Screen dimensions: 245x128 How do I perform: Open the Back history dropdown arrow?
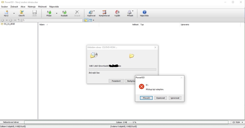point(7,20)
